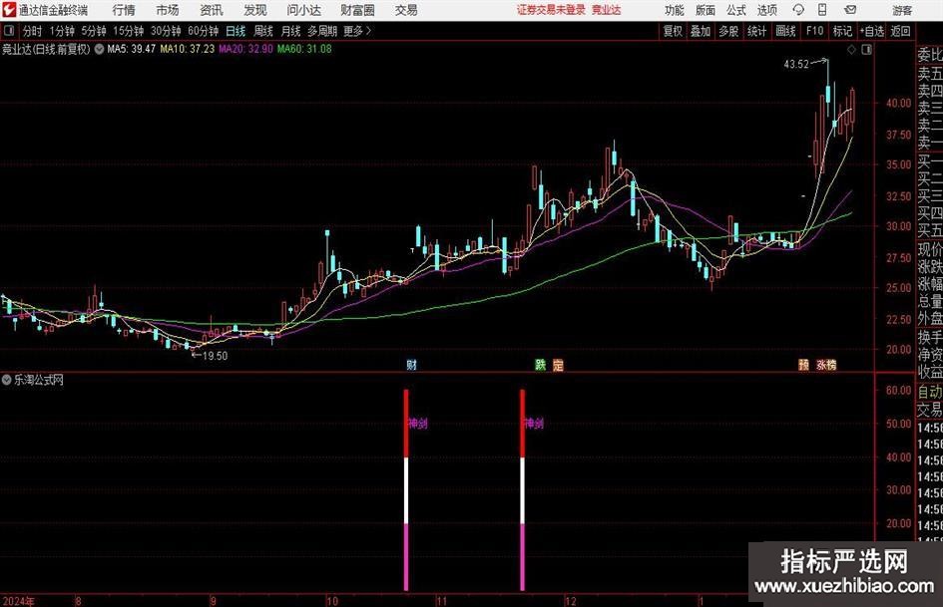Screen dimensions: 943x607
Task: Switch to 日线 daily period
Action: click(236, 31)
